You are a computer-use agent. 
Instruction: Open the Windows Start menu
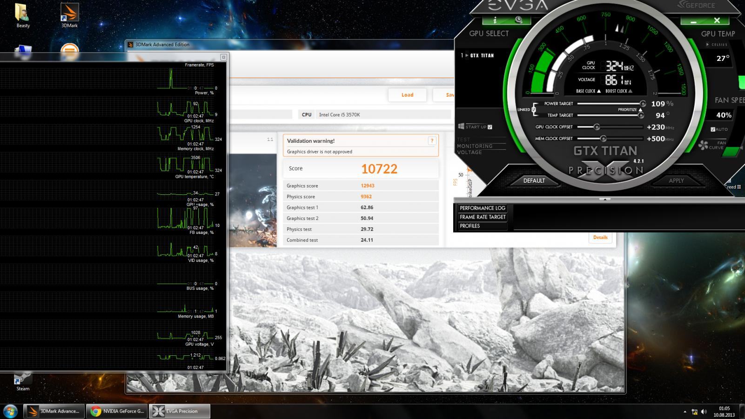10,411
